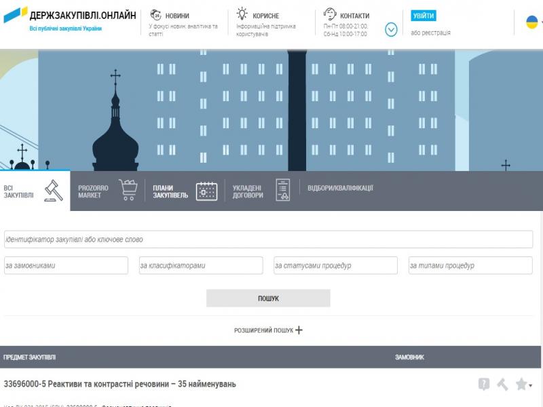Screen dimensions: 543x407
Task: Open the 33696000-5 Реактиви tender title
Action: coord(120,384)
